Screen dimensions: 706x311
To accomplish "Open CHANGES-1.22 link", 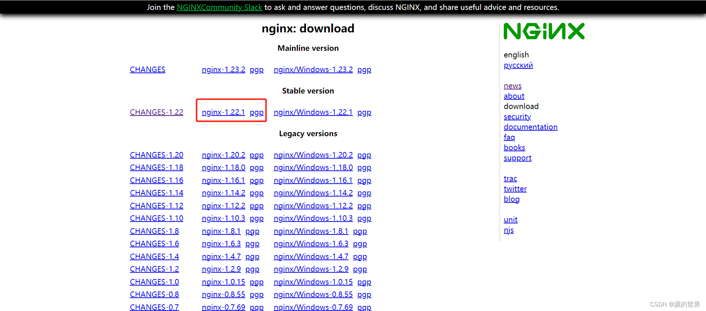I will (x=157, y=112).
